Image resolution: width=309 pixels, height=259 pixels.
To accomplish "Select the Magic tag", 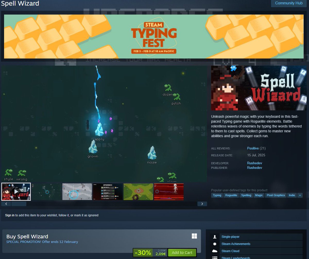I will tap(259, 195).
